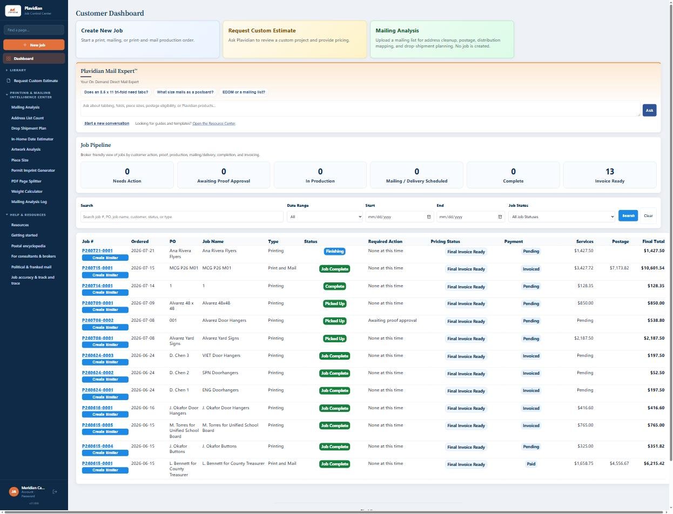The height and width of the screenshot is (514, 673).
Task: Focus the job search input field
Action: pos(182,217)
